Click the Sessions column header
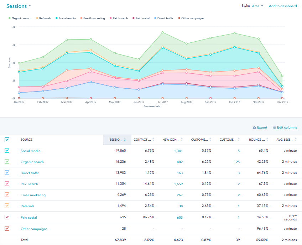302x245 pixels. (117, 140)
